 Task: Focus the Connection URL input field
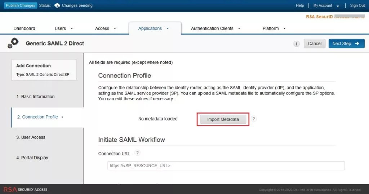pyautogui.click(x=226, y=166)
